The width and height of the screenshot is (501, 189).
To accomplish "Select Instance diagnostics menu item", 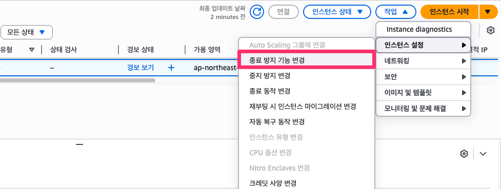I will (423, 29).
